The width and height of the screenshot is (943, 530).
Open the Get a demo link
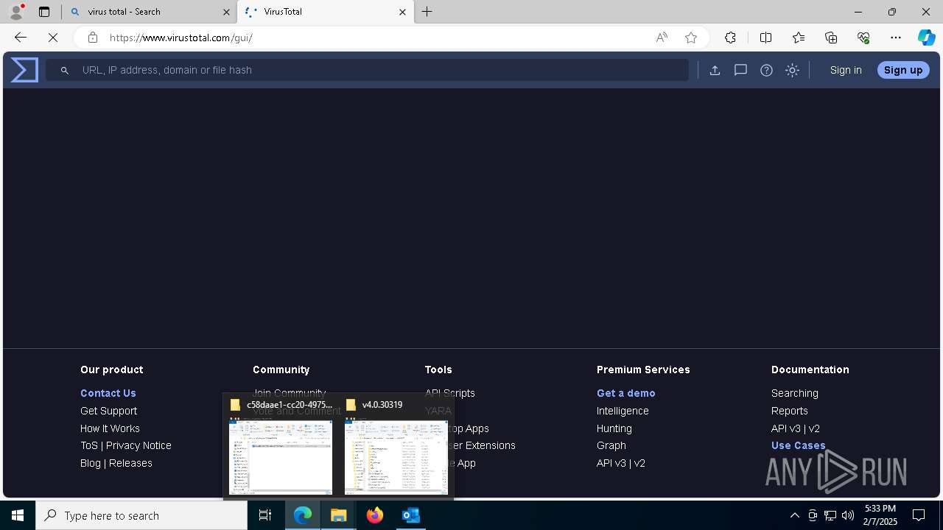click(626, 393)
